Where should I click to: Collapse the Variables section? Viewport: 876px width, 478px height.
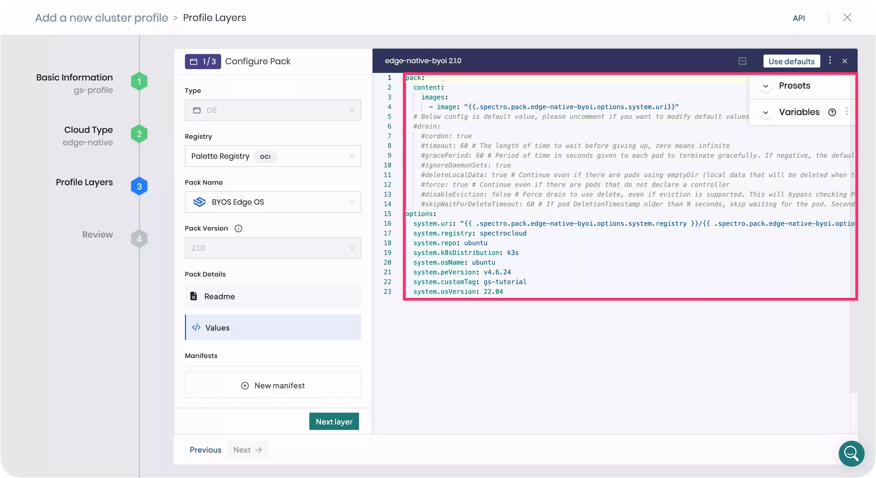(765, 112)
